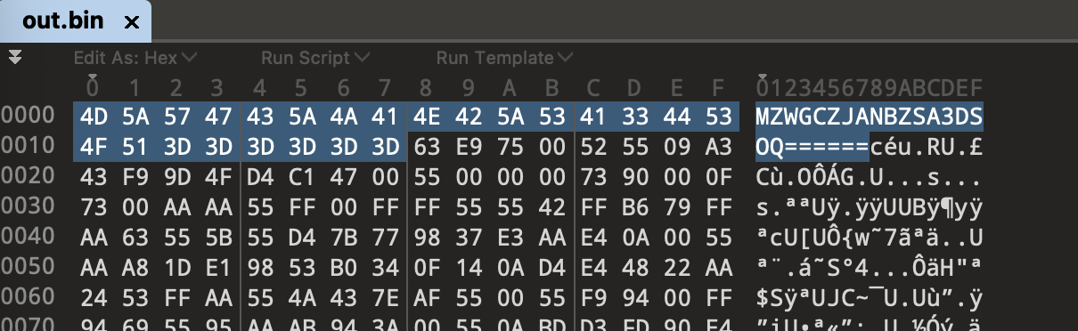Image resolution: width=1078 pixels, height=331 pixels.
Task: Click ASCII text in row 0040 starting ªcU[
Action: [x=870, y=238]
